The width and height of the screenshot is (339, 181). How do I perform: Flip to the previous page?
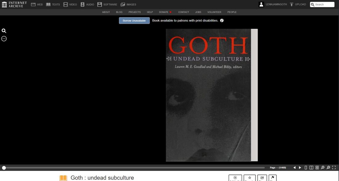294,167
